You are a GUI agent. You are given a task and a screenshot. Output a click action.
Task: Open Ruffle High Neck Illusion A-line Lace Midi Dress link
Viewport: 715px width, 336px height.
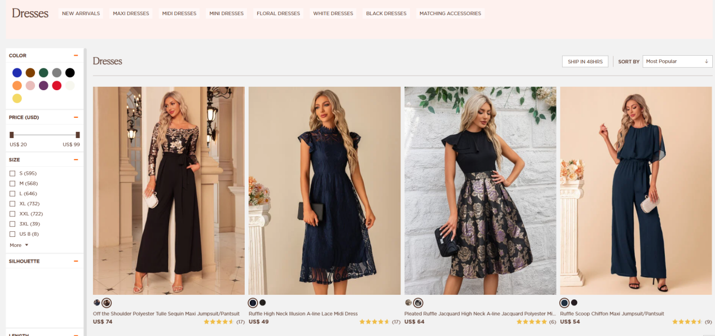tap(303, 313)
